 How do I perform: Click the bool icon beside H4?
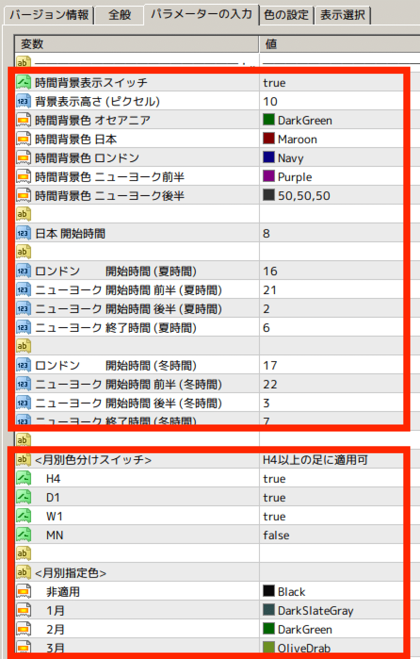click(24, 478)
